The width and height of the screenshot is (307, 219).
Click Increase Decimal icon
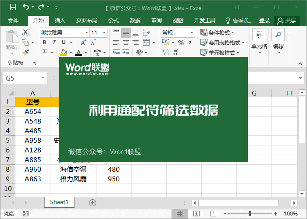165,53
